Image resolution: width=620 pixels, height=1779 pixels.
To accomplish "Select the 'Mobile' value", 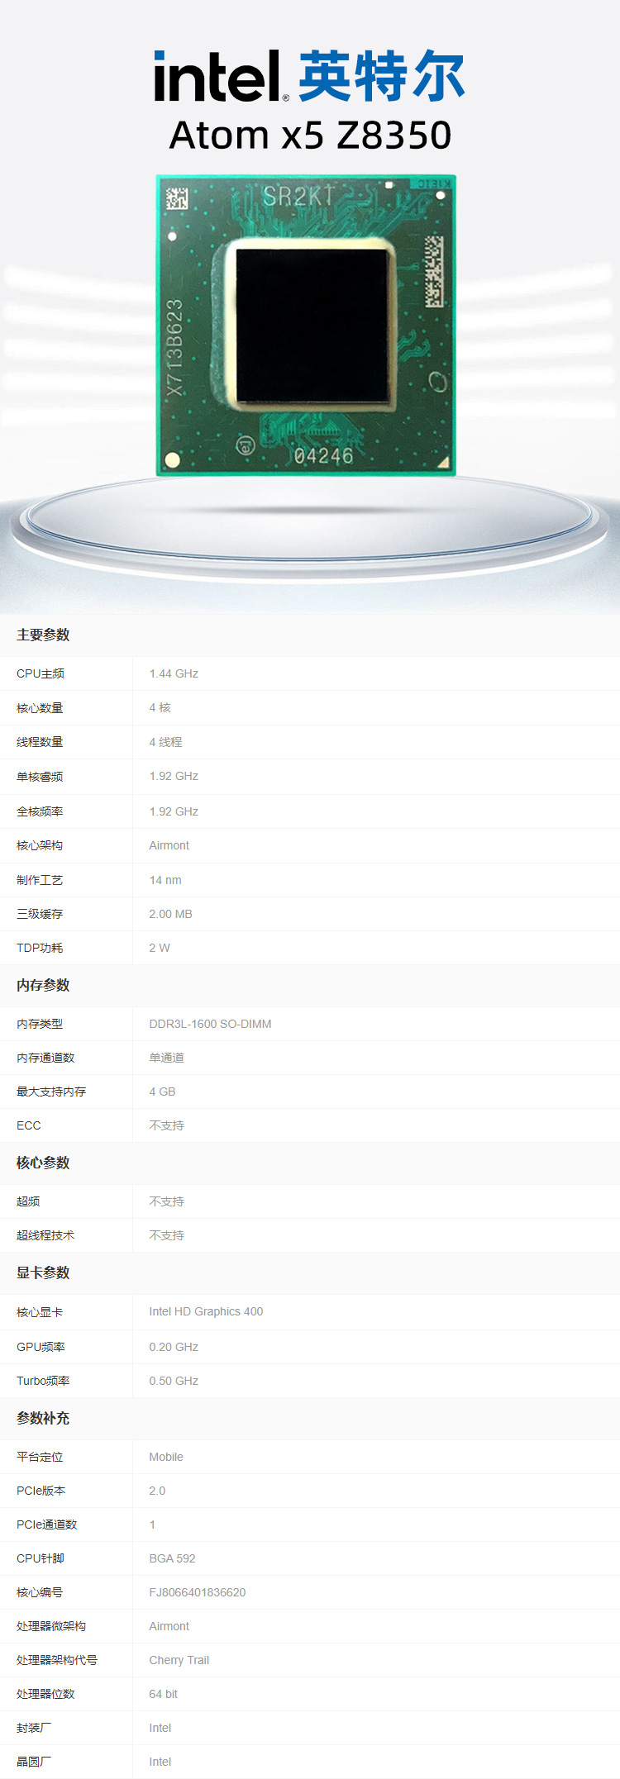I will (166, 1457).
